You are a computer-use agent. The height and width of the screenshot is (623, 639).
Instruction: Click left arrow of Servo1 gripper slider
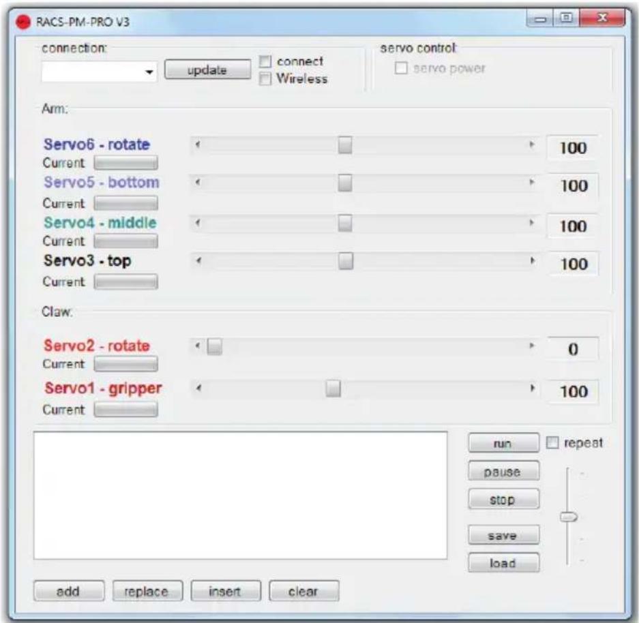198,388
